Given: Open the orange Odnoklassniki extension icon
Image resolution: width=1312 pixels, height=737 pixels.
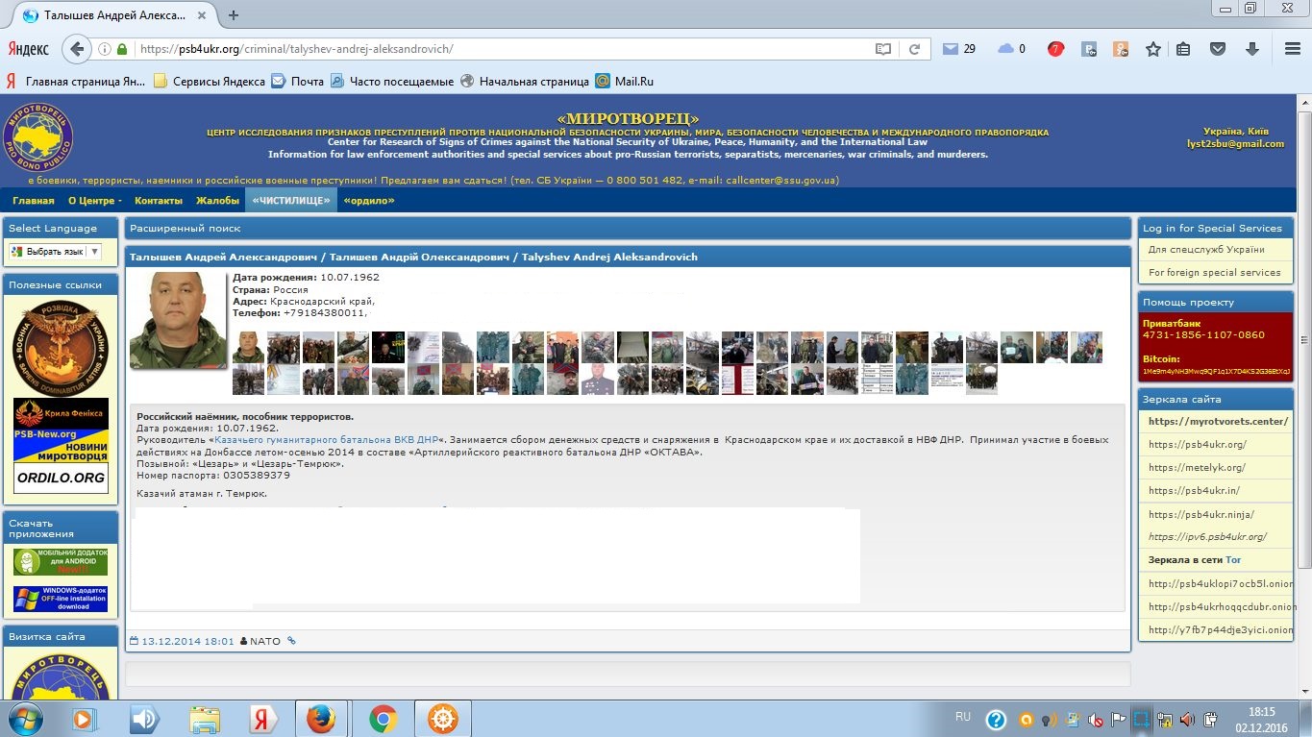Looking at the screenshot, I should (1121, 49).
